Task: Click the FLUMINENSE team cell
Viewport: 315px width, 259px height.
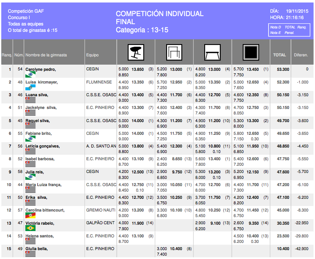Action: coord(99,82)
